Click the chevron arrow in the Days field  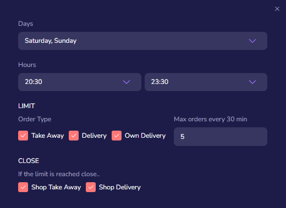pos(252,41)
